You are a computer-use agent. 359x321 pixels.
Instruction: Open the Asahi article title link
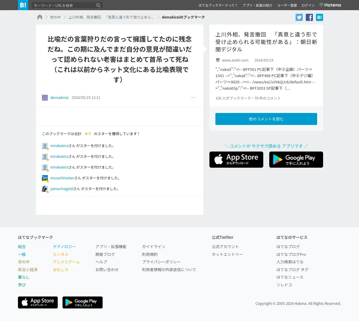266,42
